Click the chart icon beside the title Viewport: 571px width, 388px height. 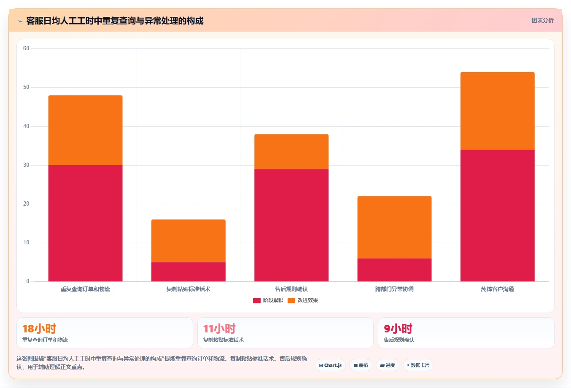[20, 21]
